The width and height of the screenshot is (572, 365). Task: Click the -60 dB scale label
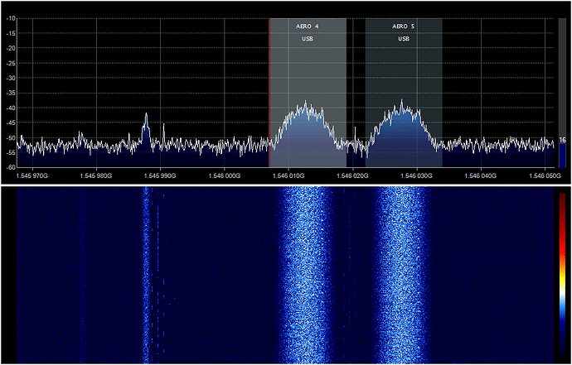[10, 167]
